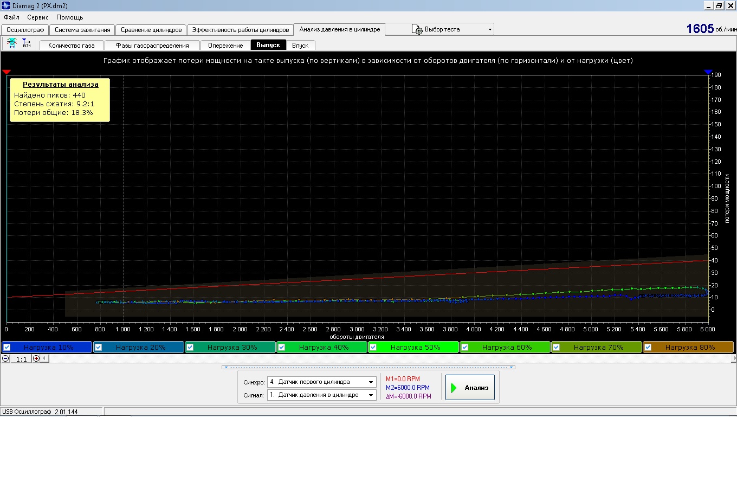Open the Опережение subtab
Viewport: 737px width, 488px height.
tap(225, 46)
